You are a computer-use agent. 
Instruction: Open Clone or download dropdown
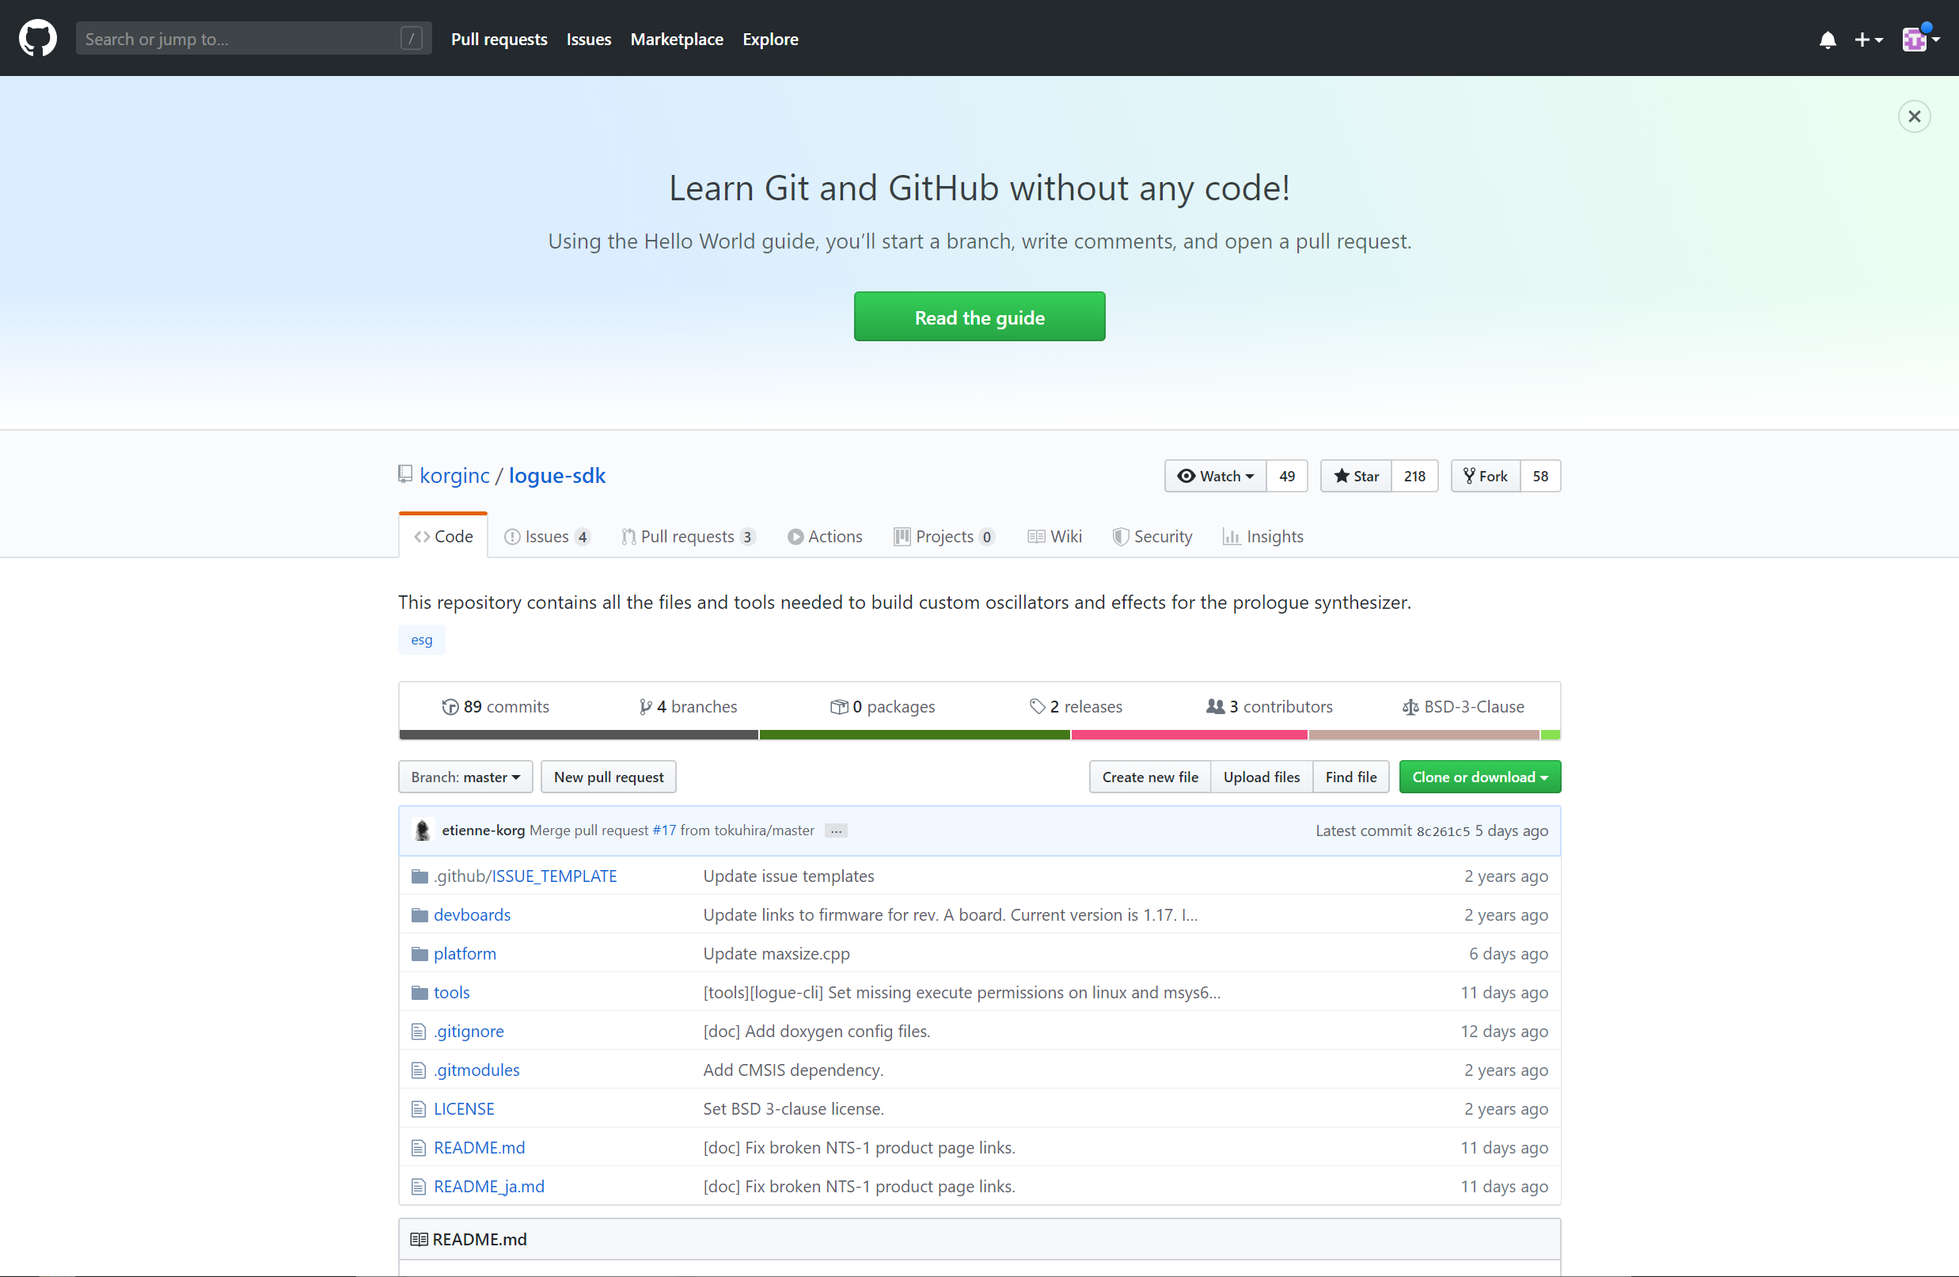click(1480, 777)
